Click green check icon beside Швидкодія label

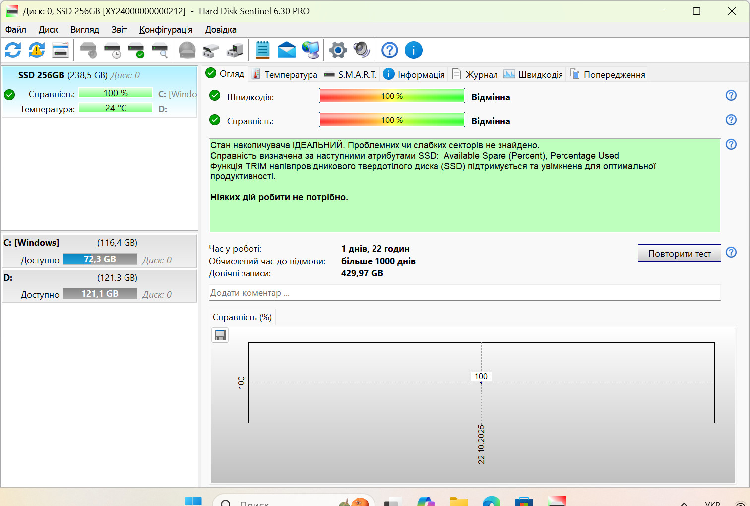pyautogui.click(x=215, y=95)
